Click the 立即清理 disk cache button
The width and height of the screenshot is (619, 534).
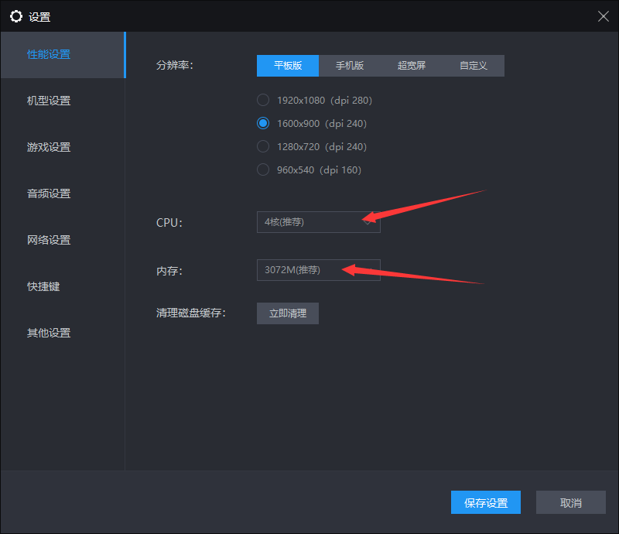pos(287,313)
